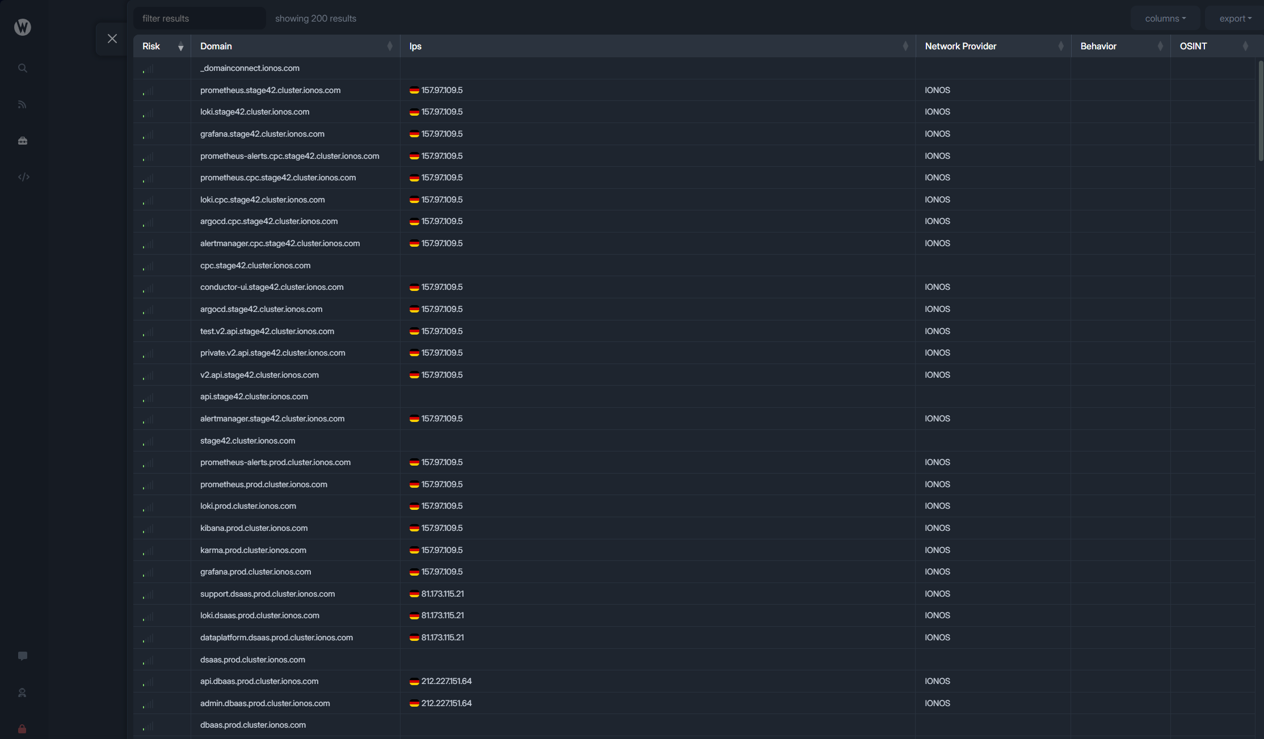Select domain argocd.cpc.stage42.cluster.ionos.com

point(269,221)
